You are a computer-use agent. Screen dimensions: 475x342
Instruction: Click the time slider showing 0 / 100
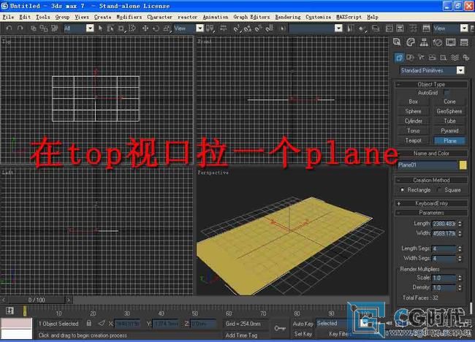(37, 300)
